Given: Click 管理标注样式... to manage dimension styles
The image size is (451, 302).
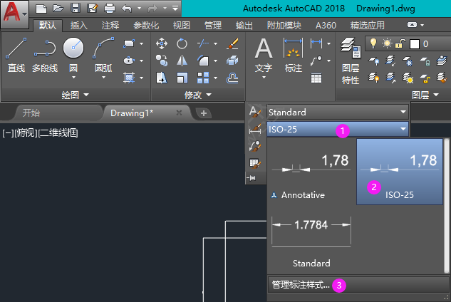Looking at the screenshot, I should click(x=301, y=285).
